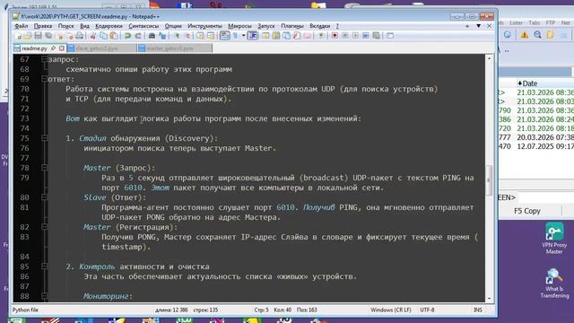Screen dimensions: 574x323
Task: Click the Stop macro recording icon
Action: pyautogui.click(x=345, y=36)
